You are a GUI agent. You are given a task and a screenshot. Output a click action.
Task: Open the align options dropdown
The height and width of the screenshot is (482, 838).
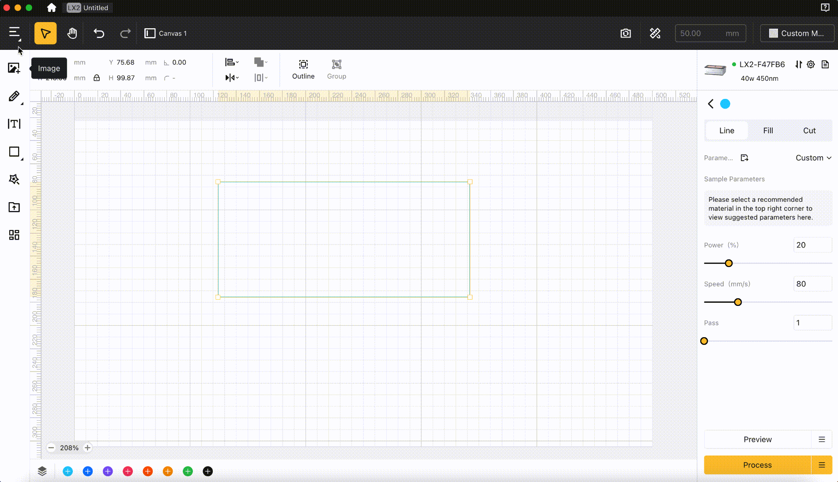point(232,62)
